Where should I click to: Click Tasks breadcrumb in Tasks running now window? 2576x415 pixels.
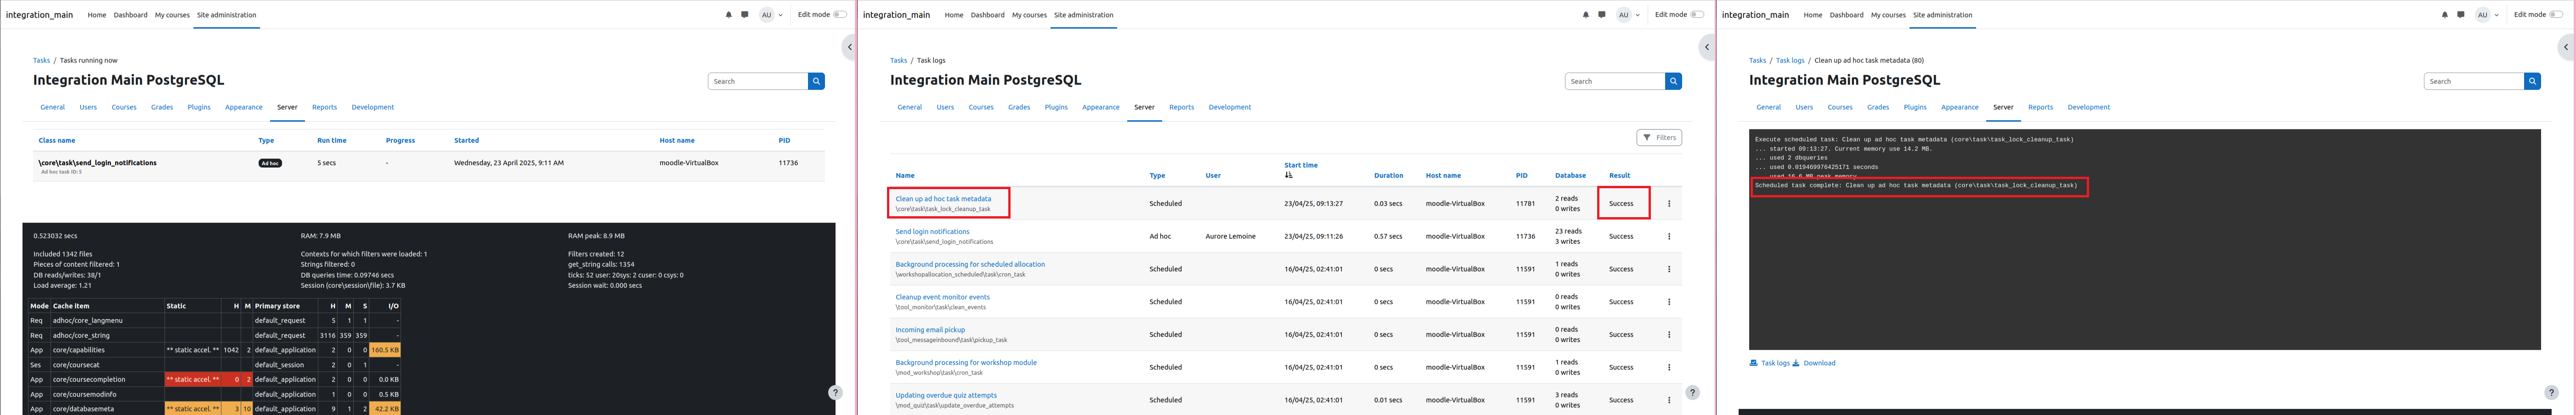click(41, 60)
